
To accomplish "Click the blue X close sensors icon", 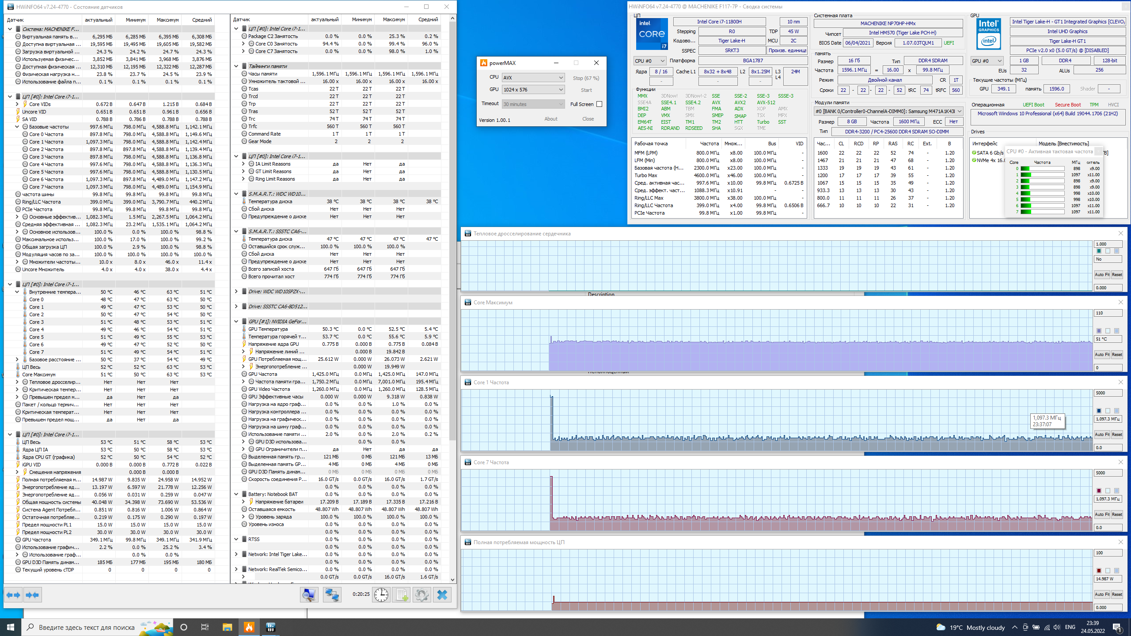I will (x=442, y=595).
